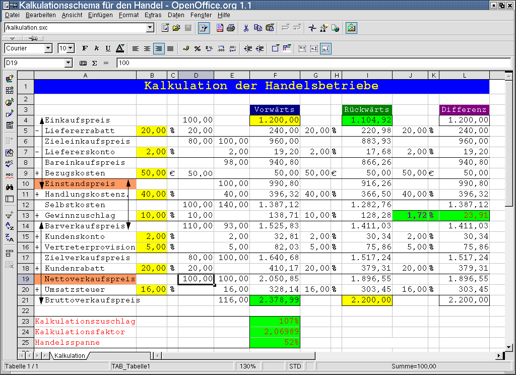Click the font color icon
Viewport: 516px width, 375px height.
coord(120,48)
